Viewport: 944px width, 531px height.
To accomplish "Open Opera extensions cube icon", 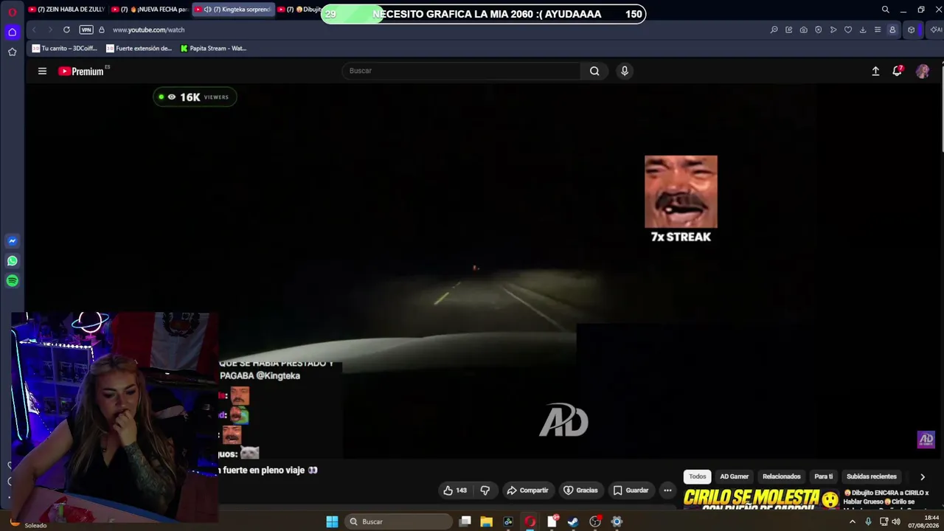I will 912,29.
